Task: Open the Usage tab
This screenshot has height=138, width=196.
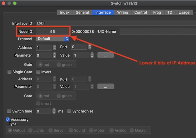Action: [x=184, y=12]
